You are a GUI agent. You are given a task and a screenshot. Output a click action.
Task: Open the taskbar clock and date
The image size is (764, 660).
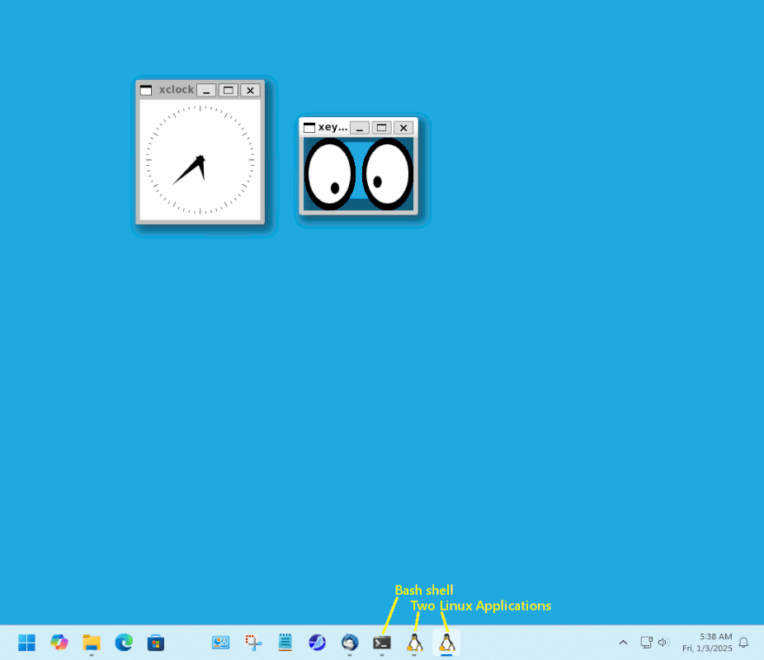click(707, 643)
